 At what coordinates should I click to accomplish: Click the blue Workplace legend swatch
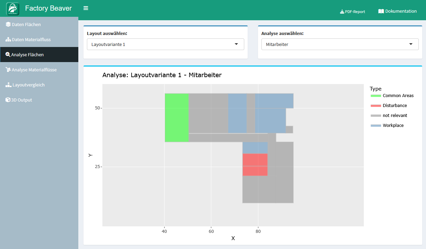(x=376, y=126)
